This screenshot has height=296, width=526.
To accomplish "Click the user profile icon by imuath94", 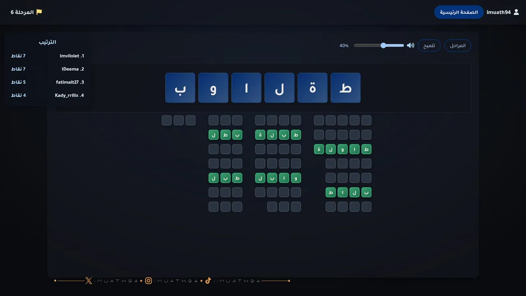I will click(x=517, y=12).
